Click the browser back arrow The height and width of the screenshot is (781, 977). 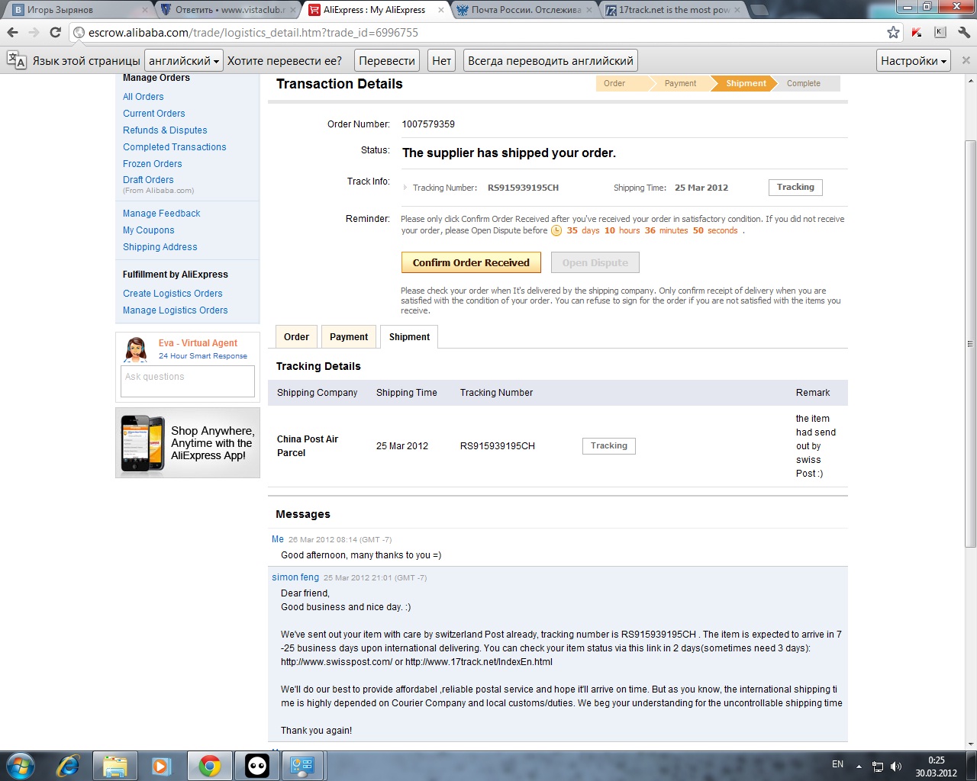[x=12, y=32]
